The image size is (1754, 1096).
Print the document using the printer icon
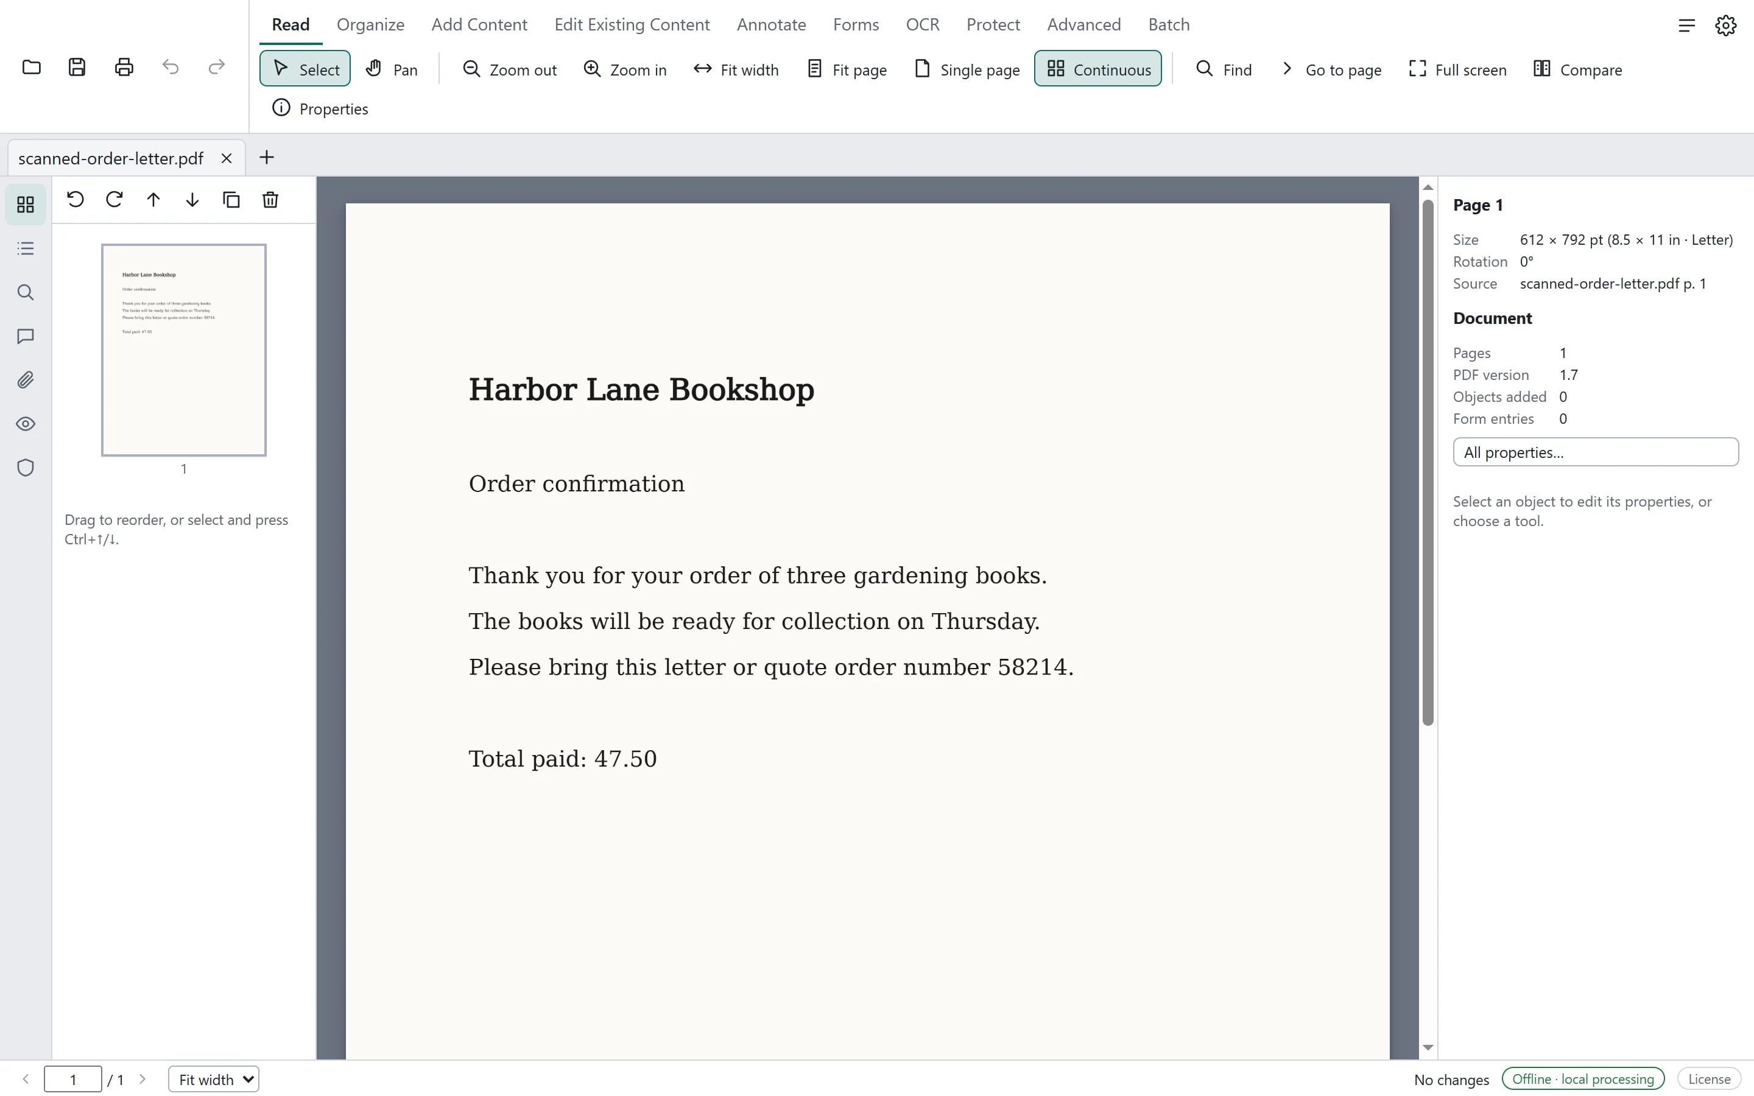pos(124,68)
